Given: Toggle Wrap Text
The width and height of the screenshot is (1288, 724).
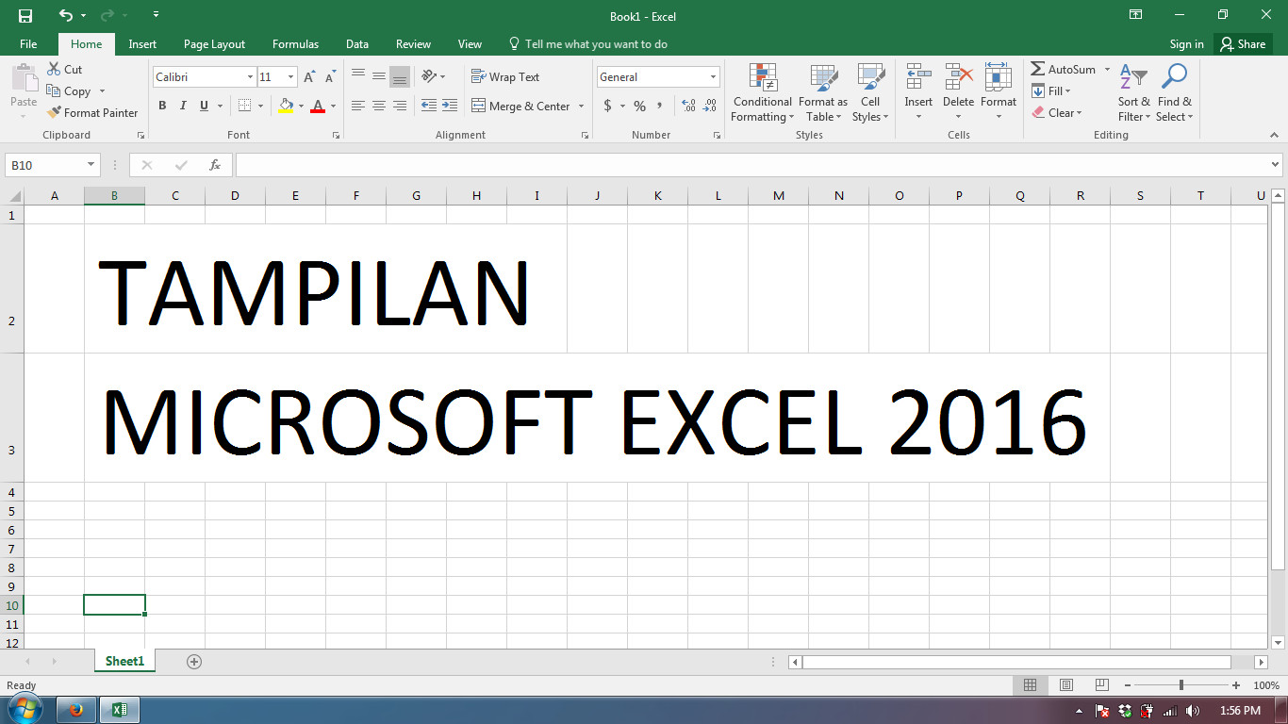Looking at the screenshot, I should click(x=505, y=77).
